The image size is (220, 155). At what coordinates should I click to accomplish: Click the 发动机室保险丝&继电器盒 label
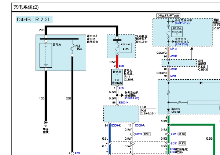142,39
